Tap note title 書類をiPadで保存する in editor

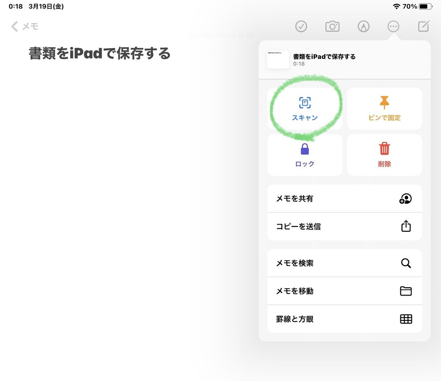point(100,54)
